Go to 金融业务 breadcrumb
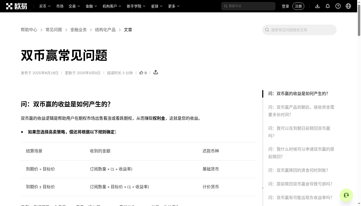The image size is (361, 206). (79, 30)
